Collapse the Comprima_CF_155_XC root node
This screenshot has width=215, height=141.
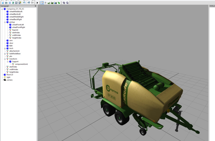click(2, 9)
